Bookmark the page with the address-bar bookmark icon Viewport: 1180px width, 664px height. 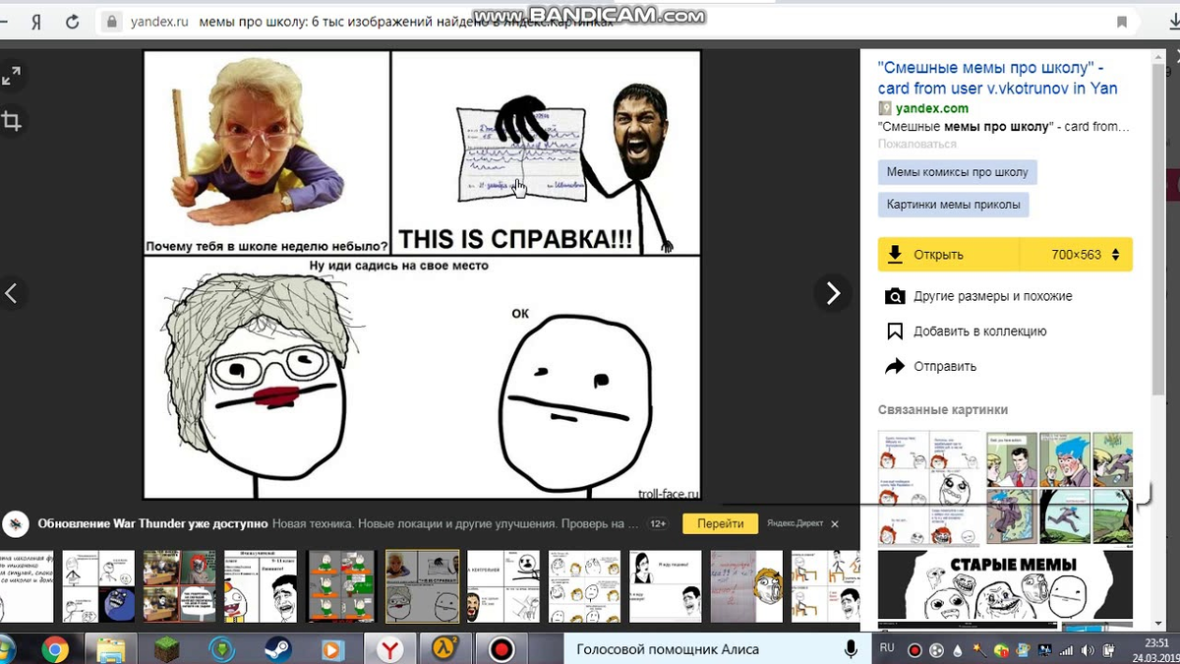click(x=1122, y=22)
